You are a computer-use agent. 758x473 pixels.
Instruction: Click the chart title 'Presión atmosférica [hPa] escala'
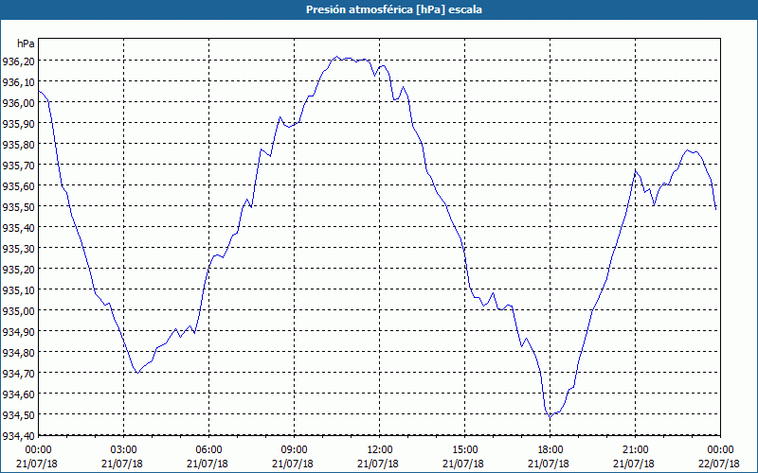[393, 9]
